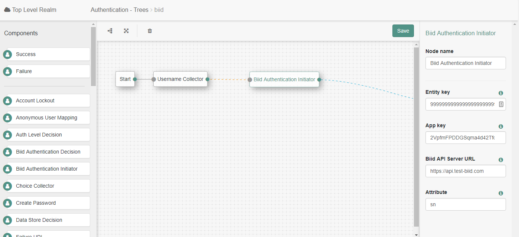Click the Attribute input field
The width and height of the screenshot is (519, 237).
pyautogui.click(x=466, y=204)
